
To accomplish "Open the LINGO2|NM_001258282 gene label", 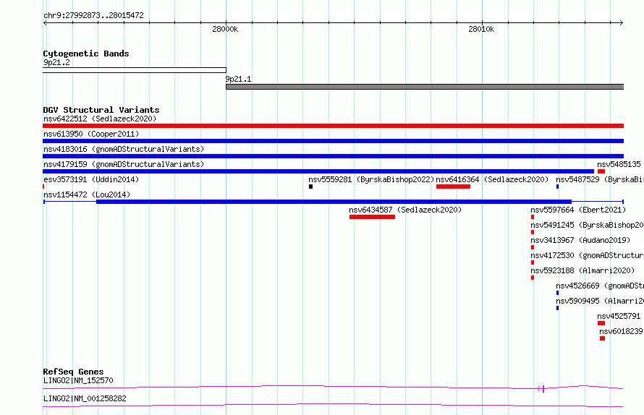I will [x=85, y=398].
